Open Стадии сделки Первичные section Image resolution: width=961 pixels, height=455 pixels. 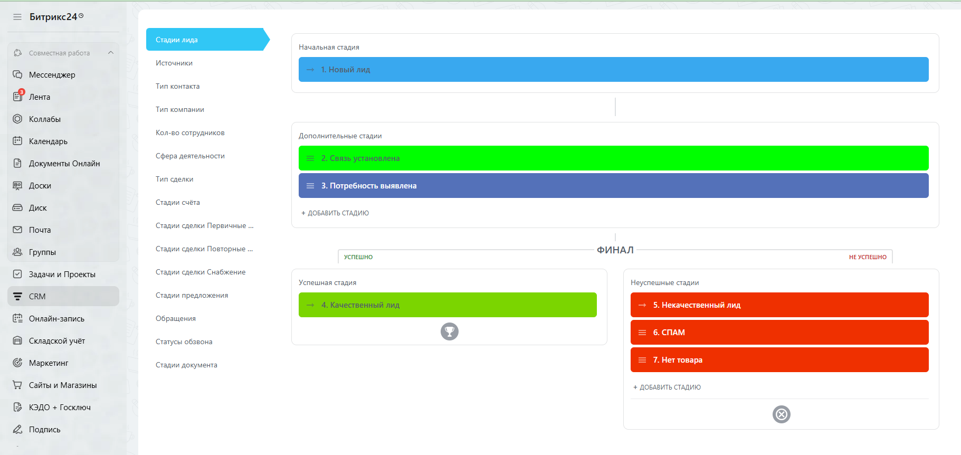pyautogui.click(x=205, y=225)
